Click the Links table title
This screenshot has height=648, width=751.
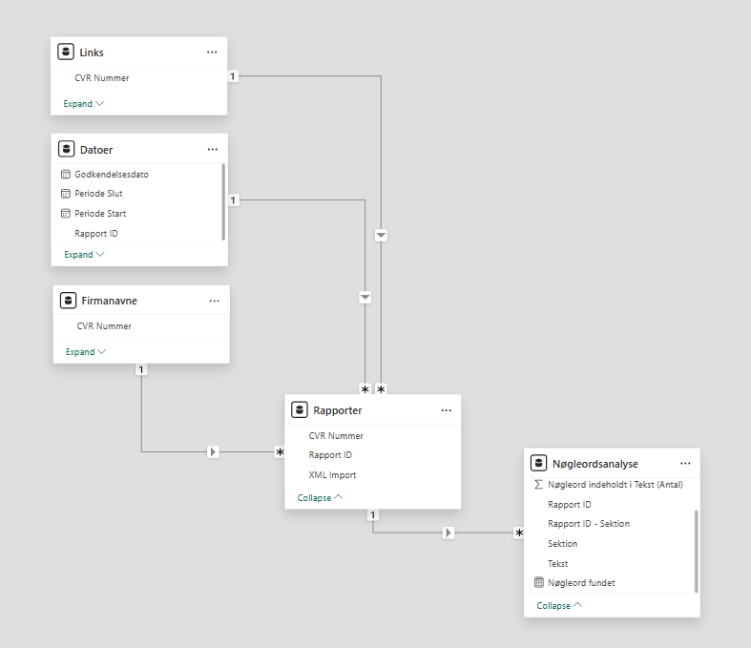[92, 52]
